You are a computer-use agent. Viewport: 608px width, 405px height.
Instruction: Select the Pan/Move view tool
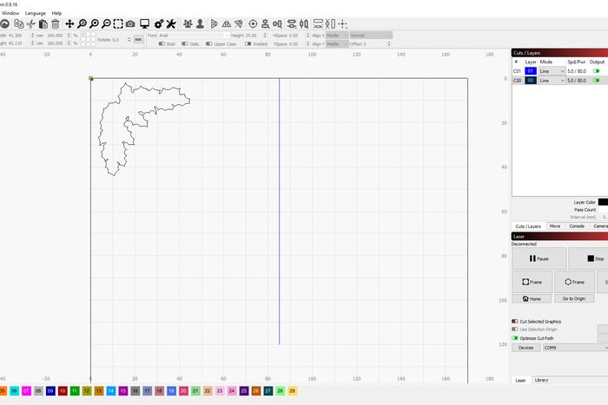pyautogui.click(x=69, y=23)
